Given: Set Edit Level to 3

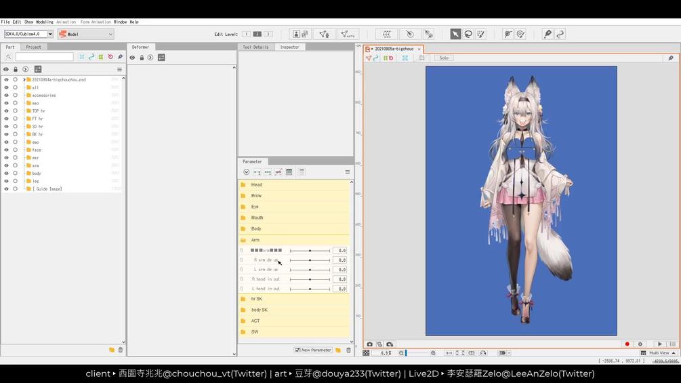Looking at the screenshot, I should point(268,34).
